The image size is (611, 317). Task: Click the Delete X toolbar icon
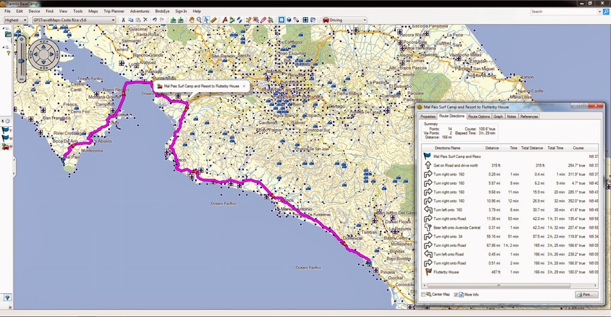point(145,20)
